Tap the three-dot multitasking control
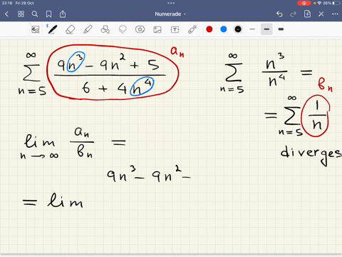Screen dimensions: 342x257 click(171, 3)
